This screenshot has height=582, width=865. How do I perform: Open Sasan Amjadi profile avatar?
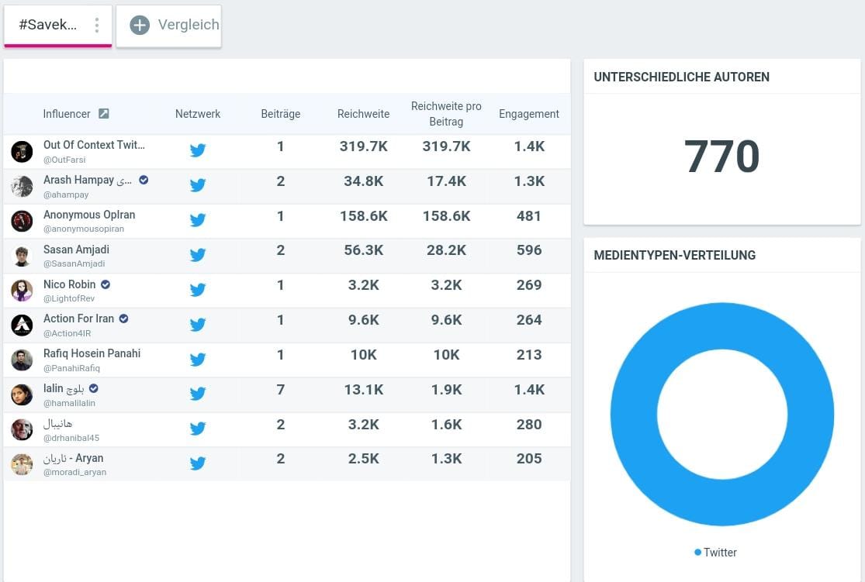coord(22,256)
